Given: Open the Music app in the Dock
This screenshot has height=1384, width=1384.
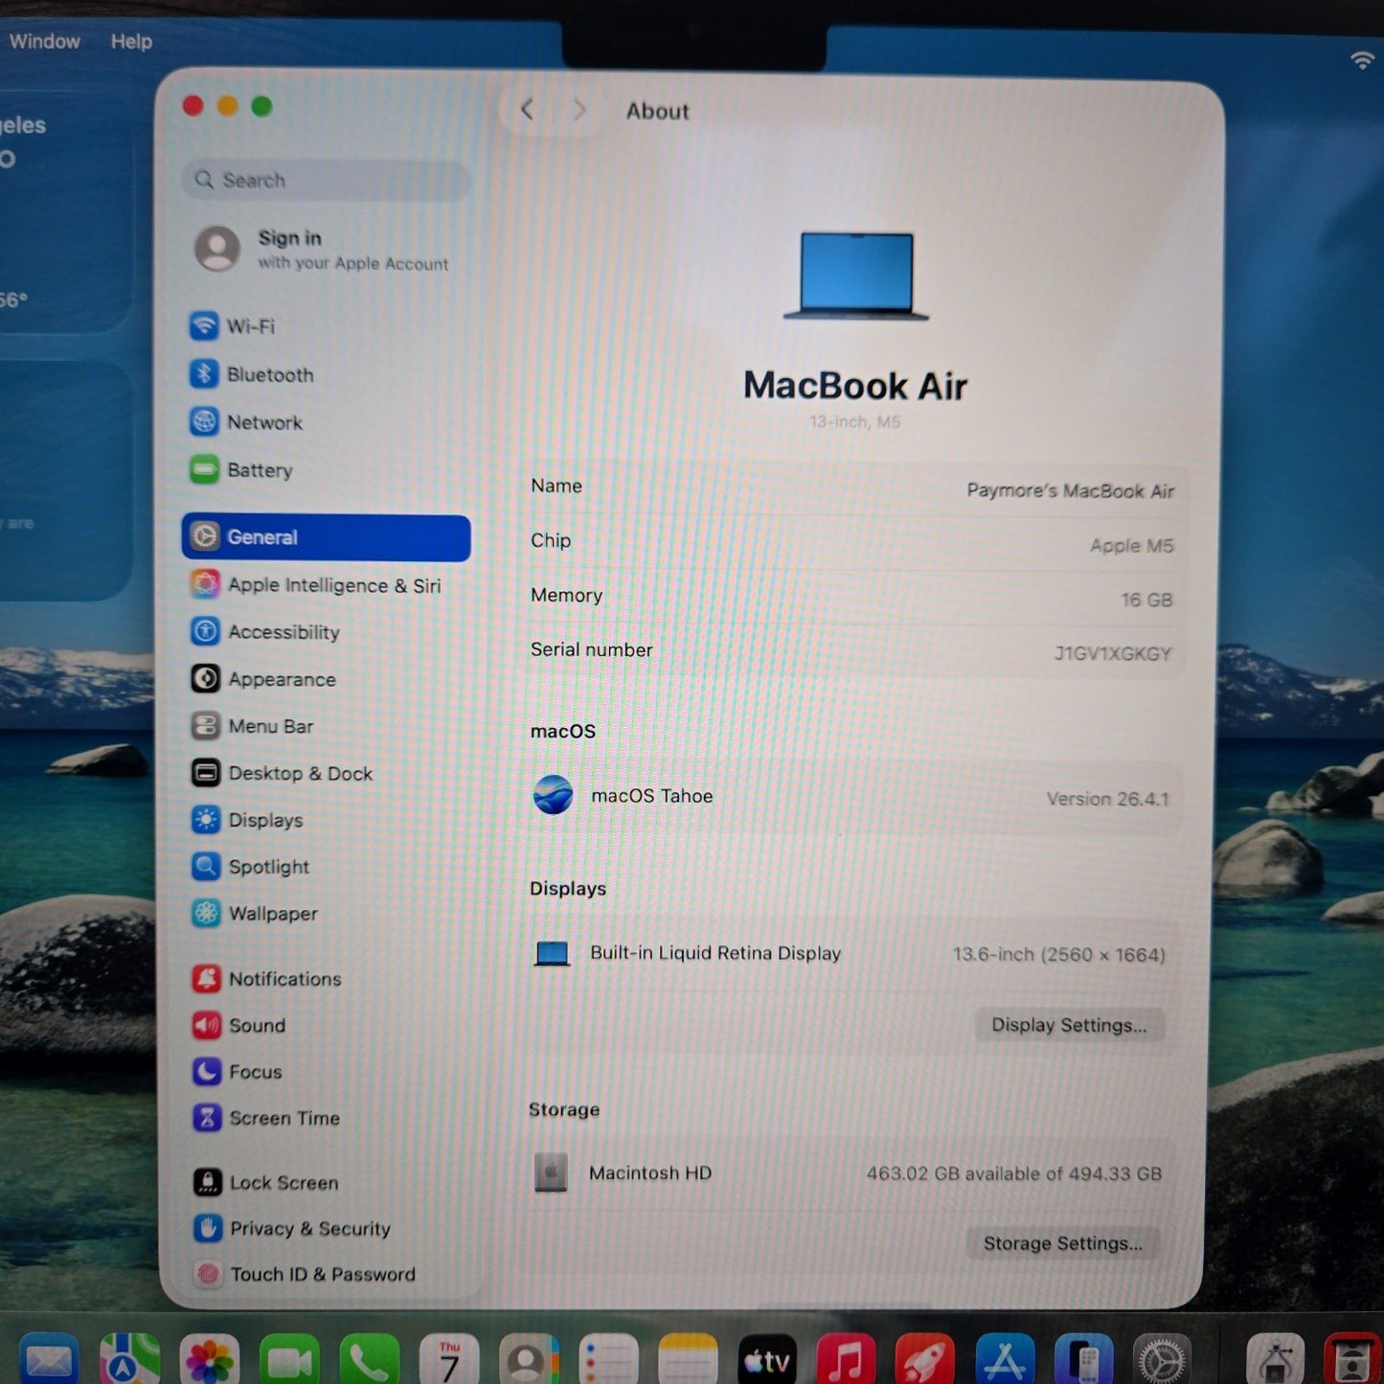Looking at the screenshot, I should (846, 1359).
